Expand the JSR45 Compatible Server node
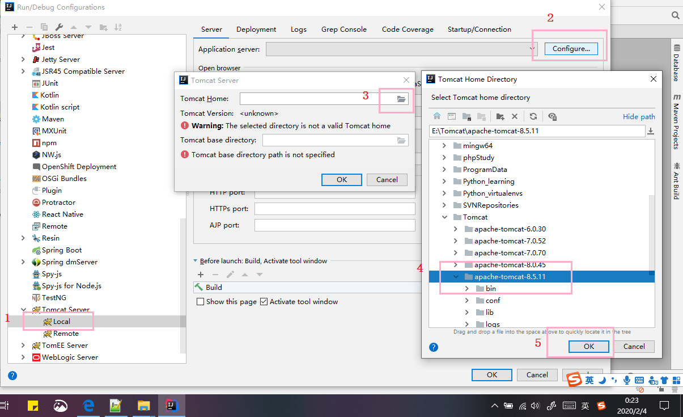The height and width of the screenshot is (417, 683). tap(23, 71)
